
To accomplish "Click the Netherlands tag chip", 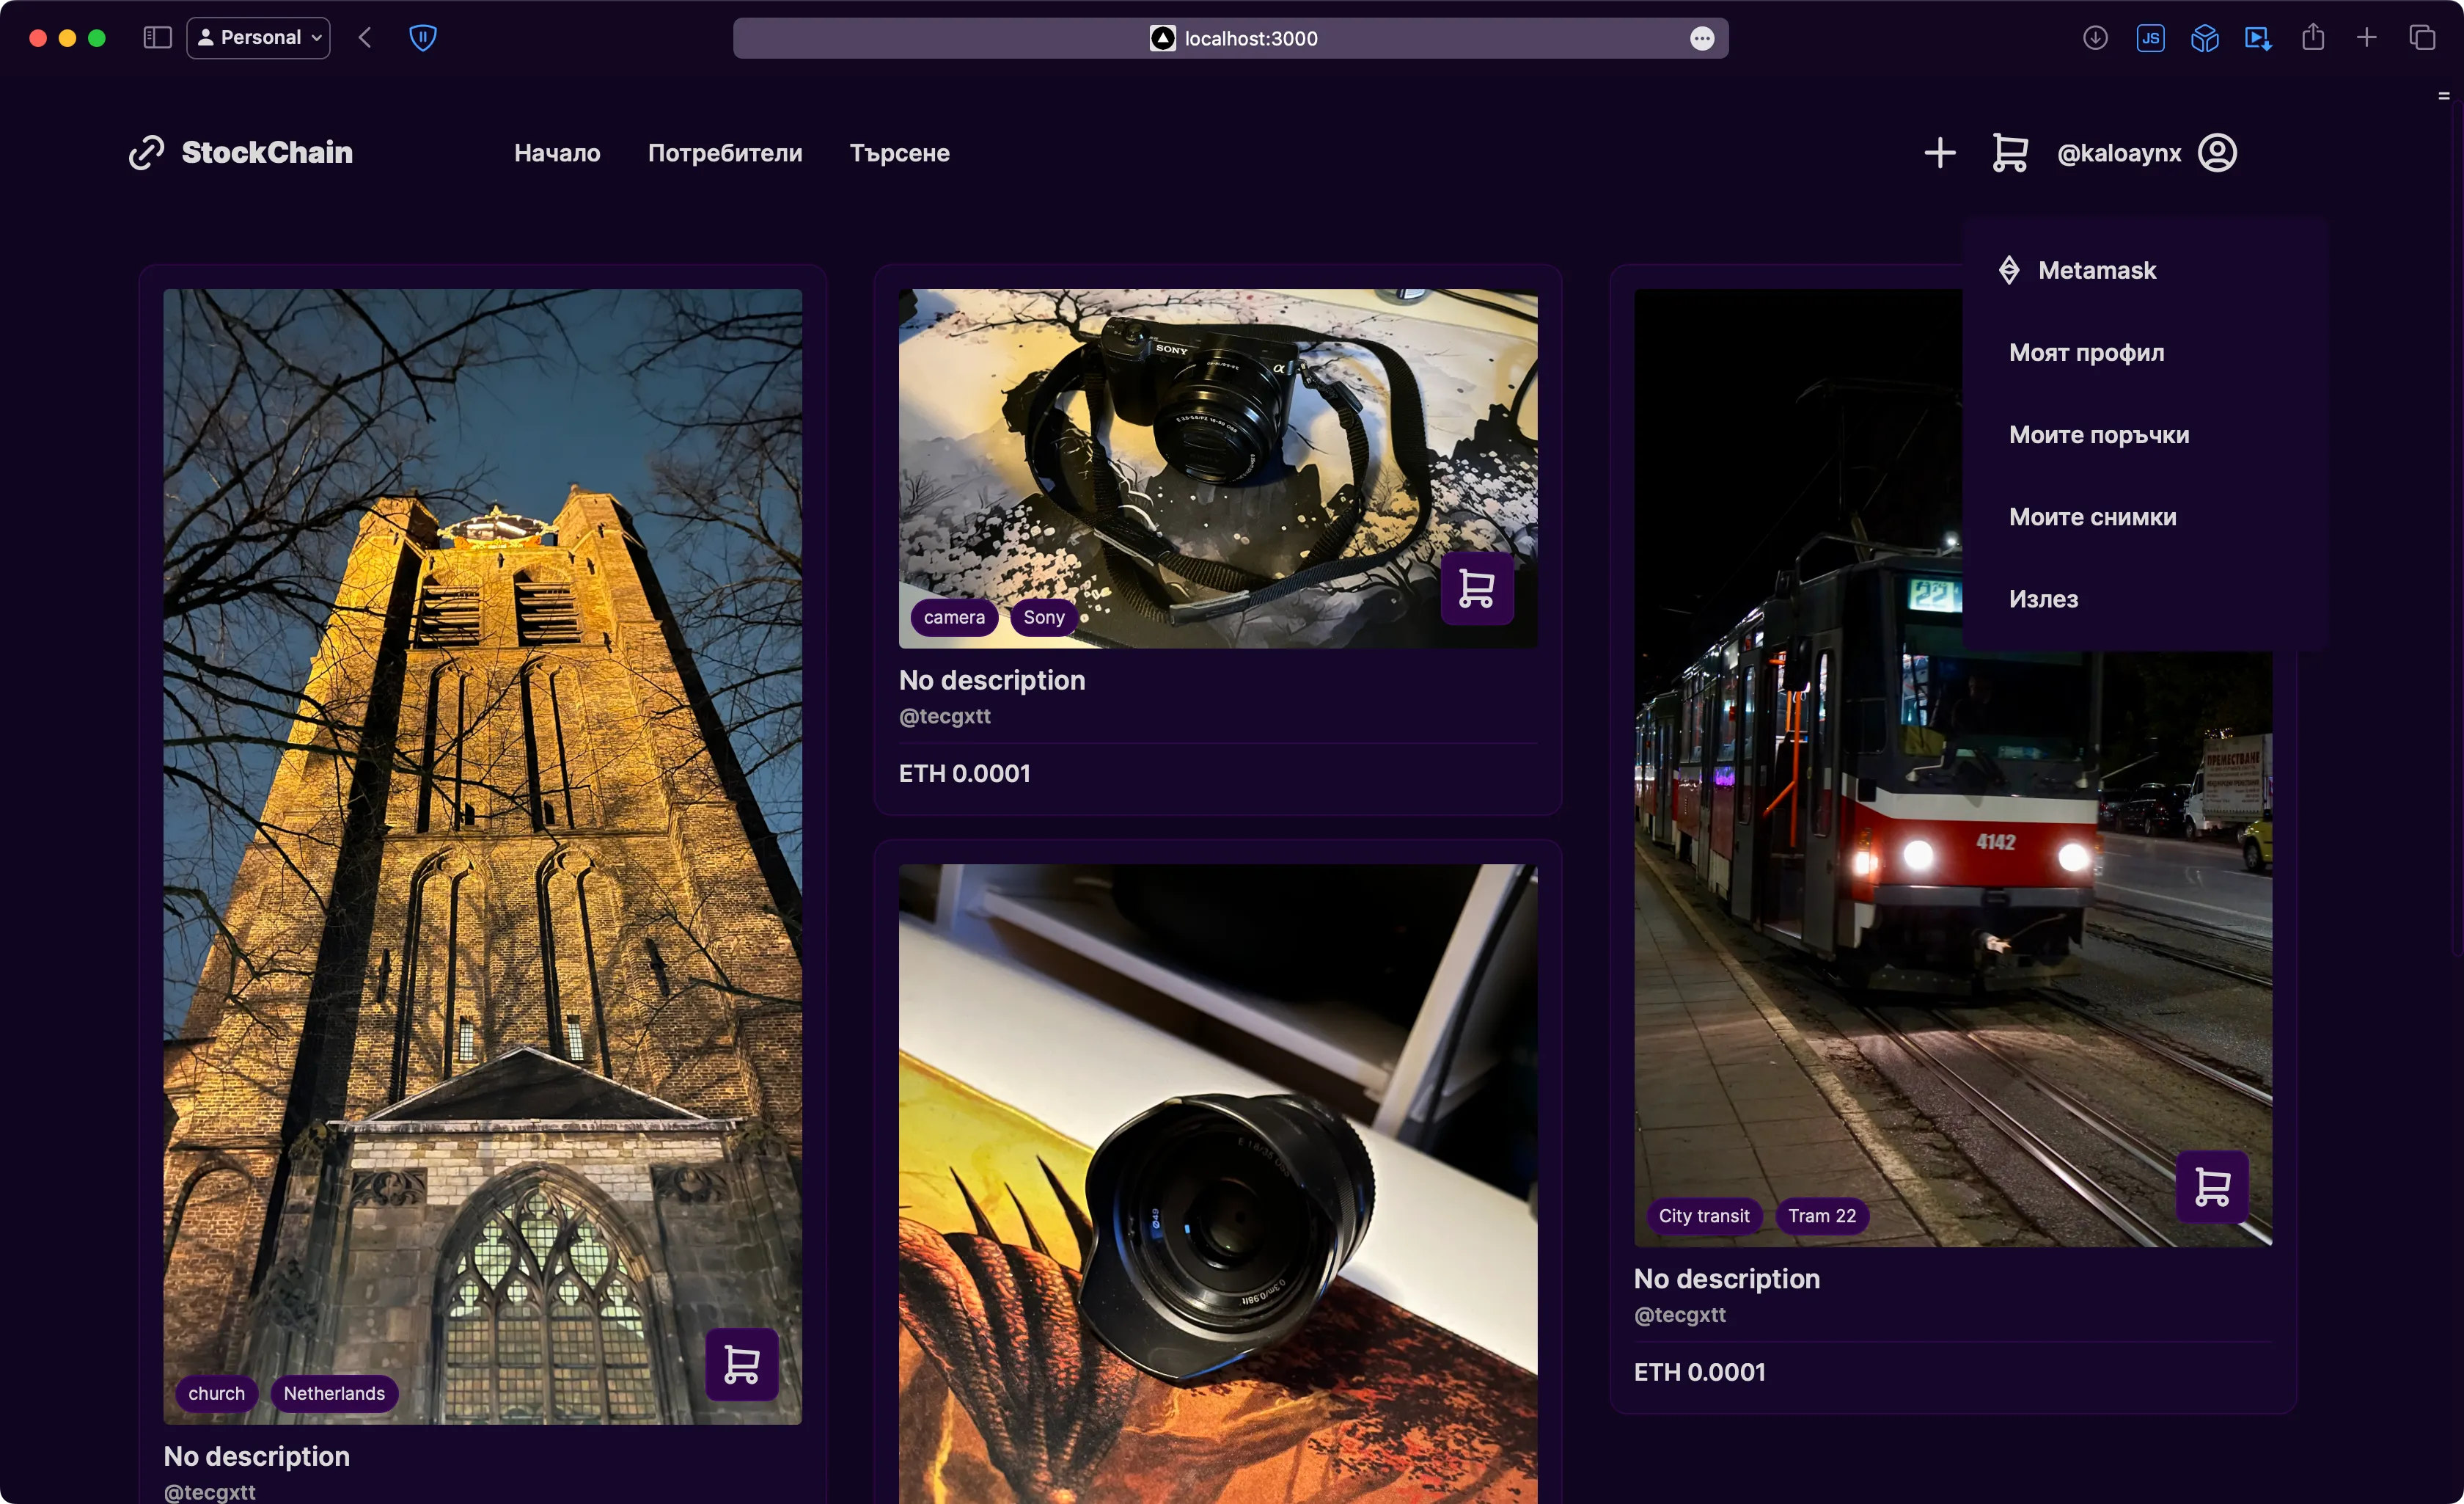I will tap(334, 1393).
